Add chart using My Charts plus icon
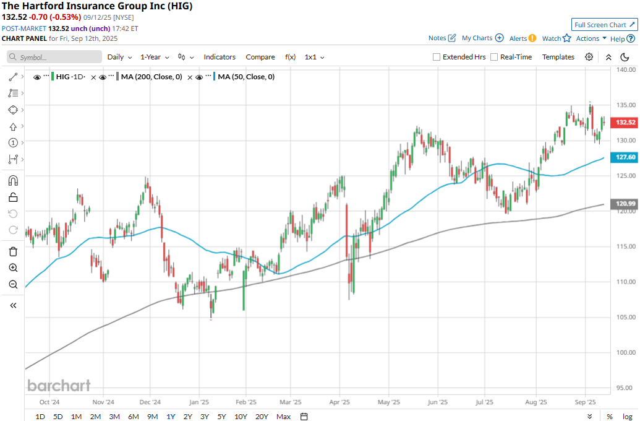 pos(499,38)
